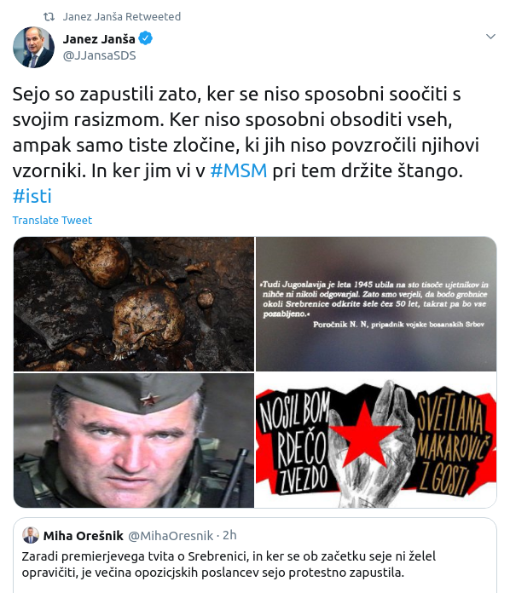Click the Janez Janša Retweeted label

coord(122,17)
